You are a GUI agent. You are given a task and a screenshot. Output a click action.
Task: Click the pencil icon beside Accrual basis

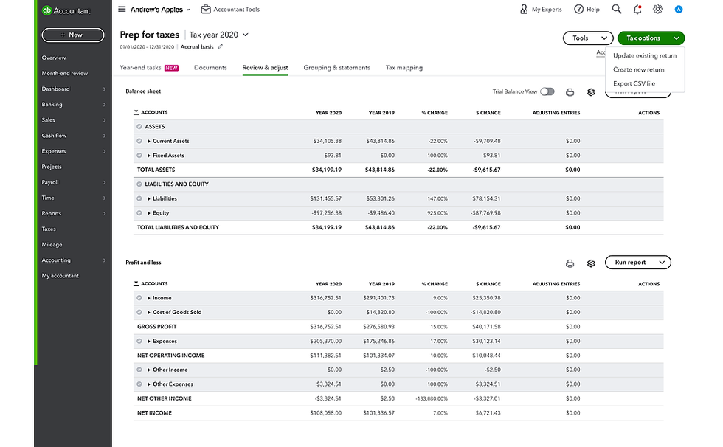tap(220, 46)
